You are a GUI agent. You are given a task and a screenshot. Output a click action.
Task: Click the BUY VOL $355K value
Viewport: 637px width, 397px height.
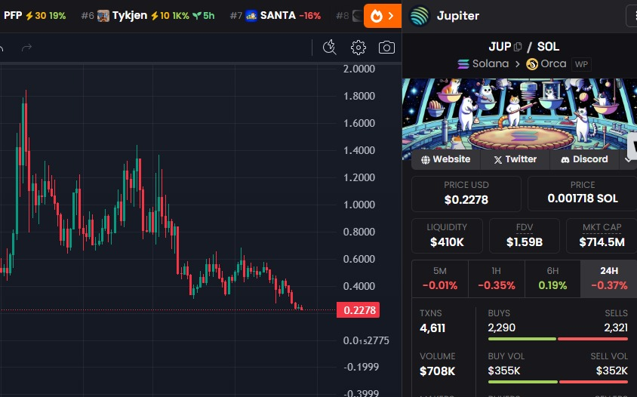coord(504,371)
